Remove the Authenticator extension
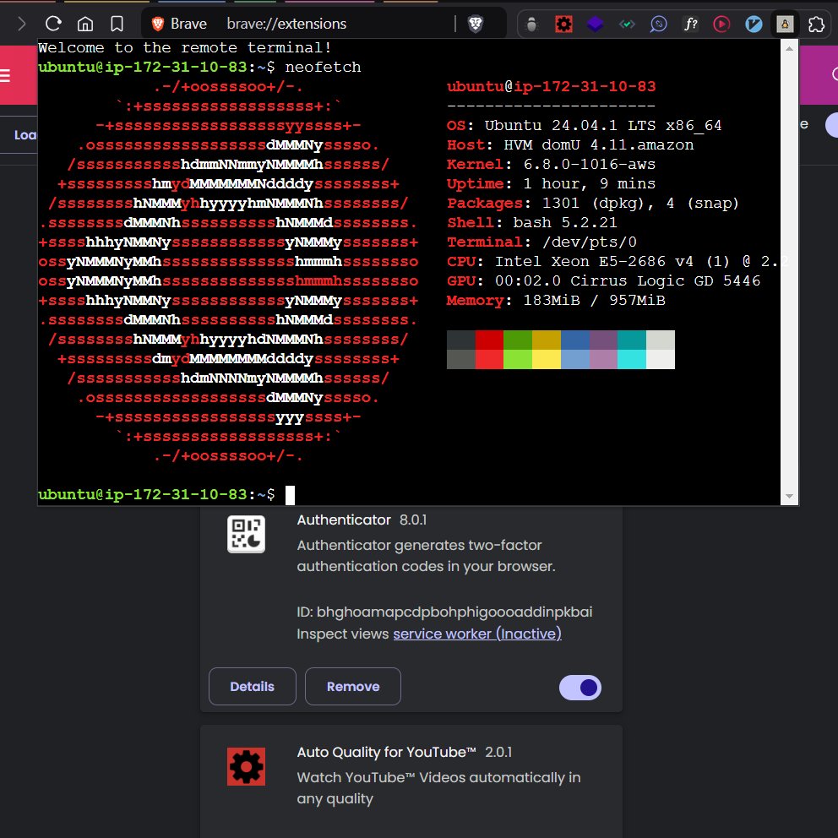The width and height of the screenshot is (838, 838). click(x=352, y=687)
